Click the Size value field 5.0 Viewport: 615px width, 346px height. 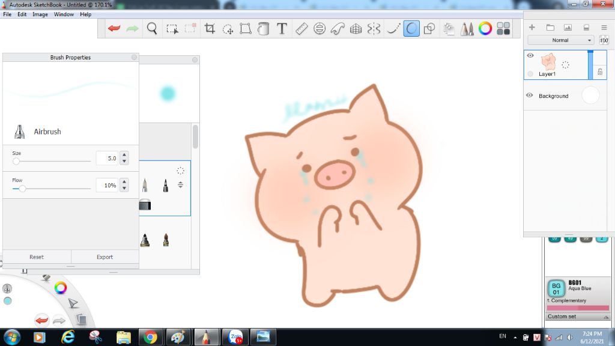coord(107,158)
